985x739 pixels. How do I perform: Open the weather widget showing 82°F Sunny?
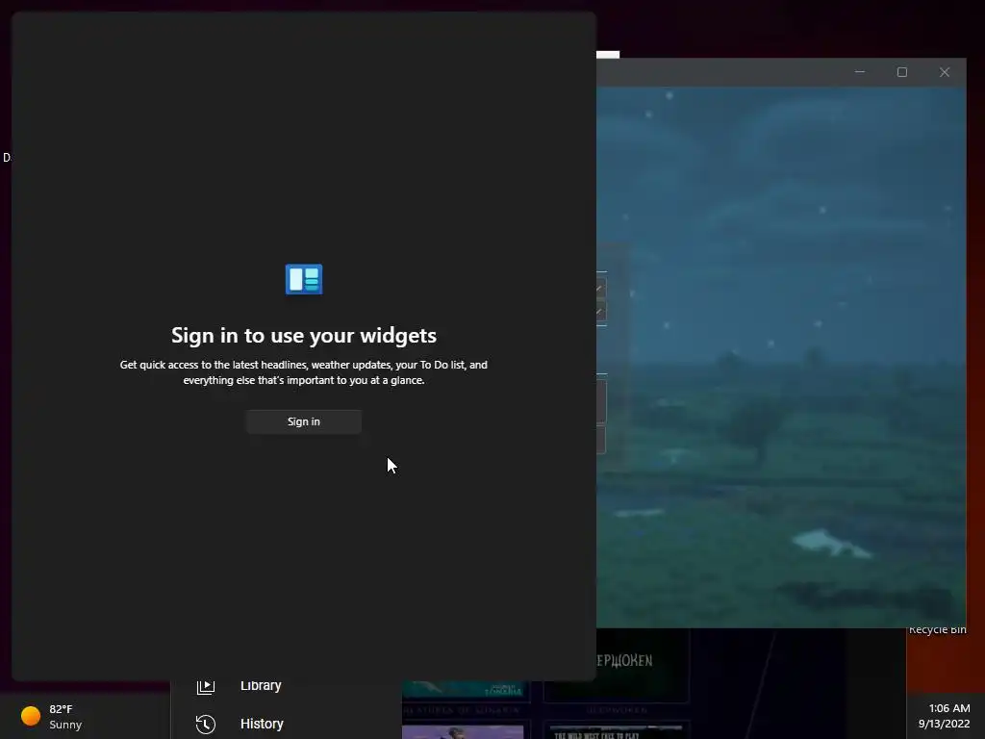coord(52,716)
